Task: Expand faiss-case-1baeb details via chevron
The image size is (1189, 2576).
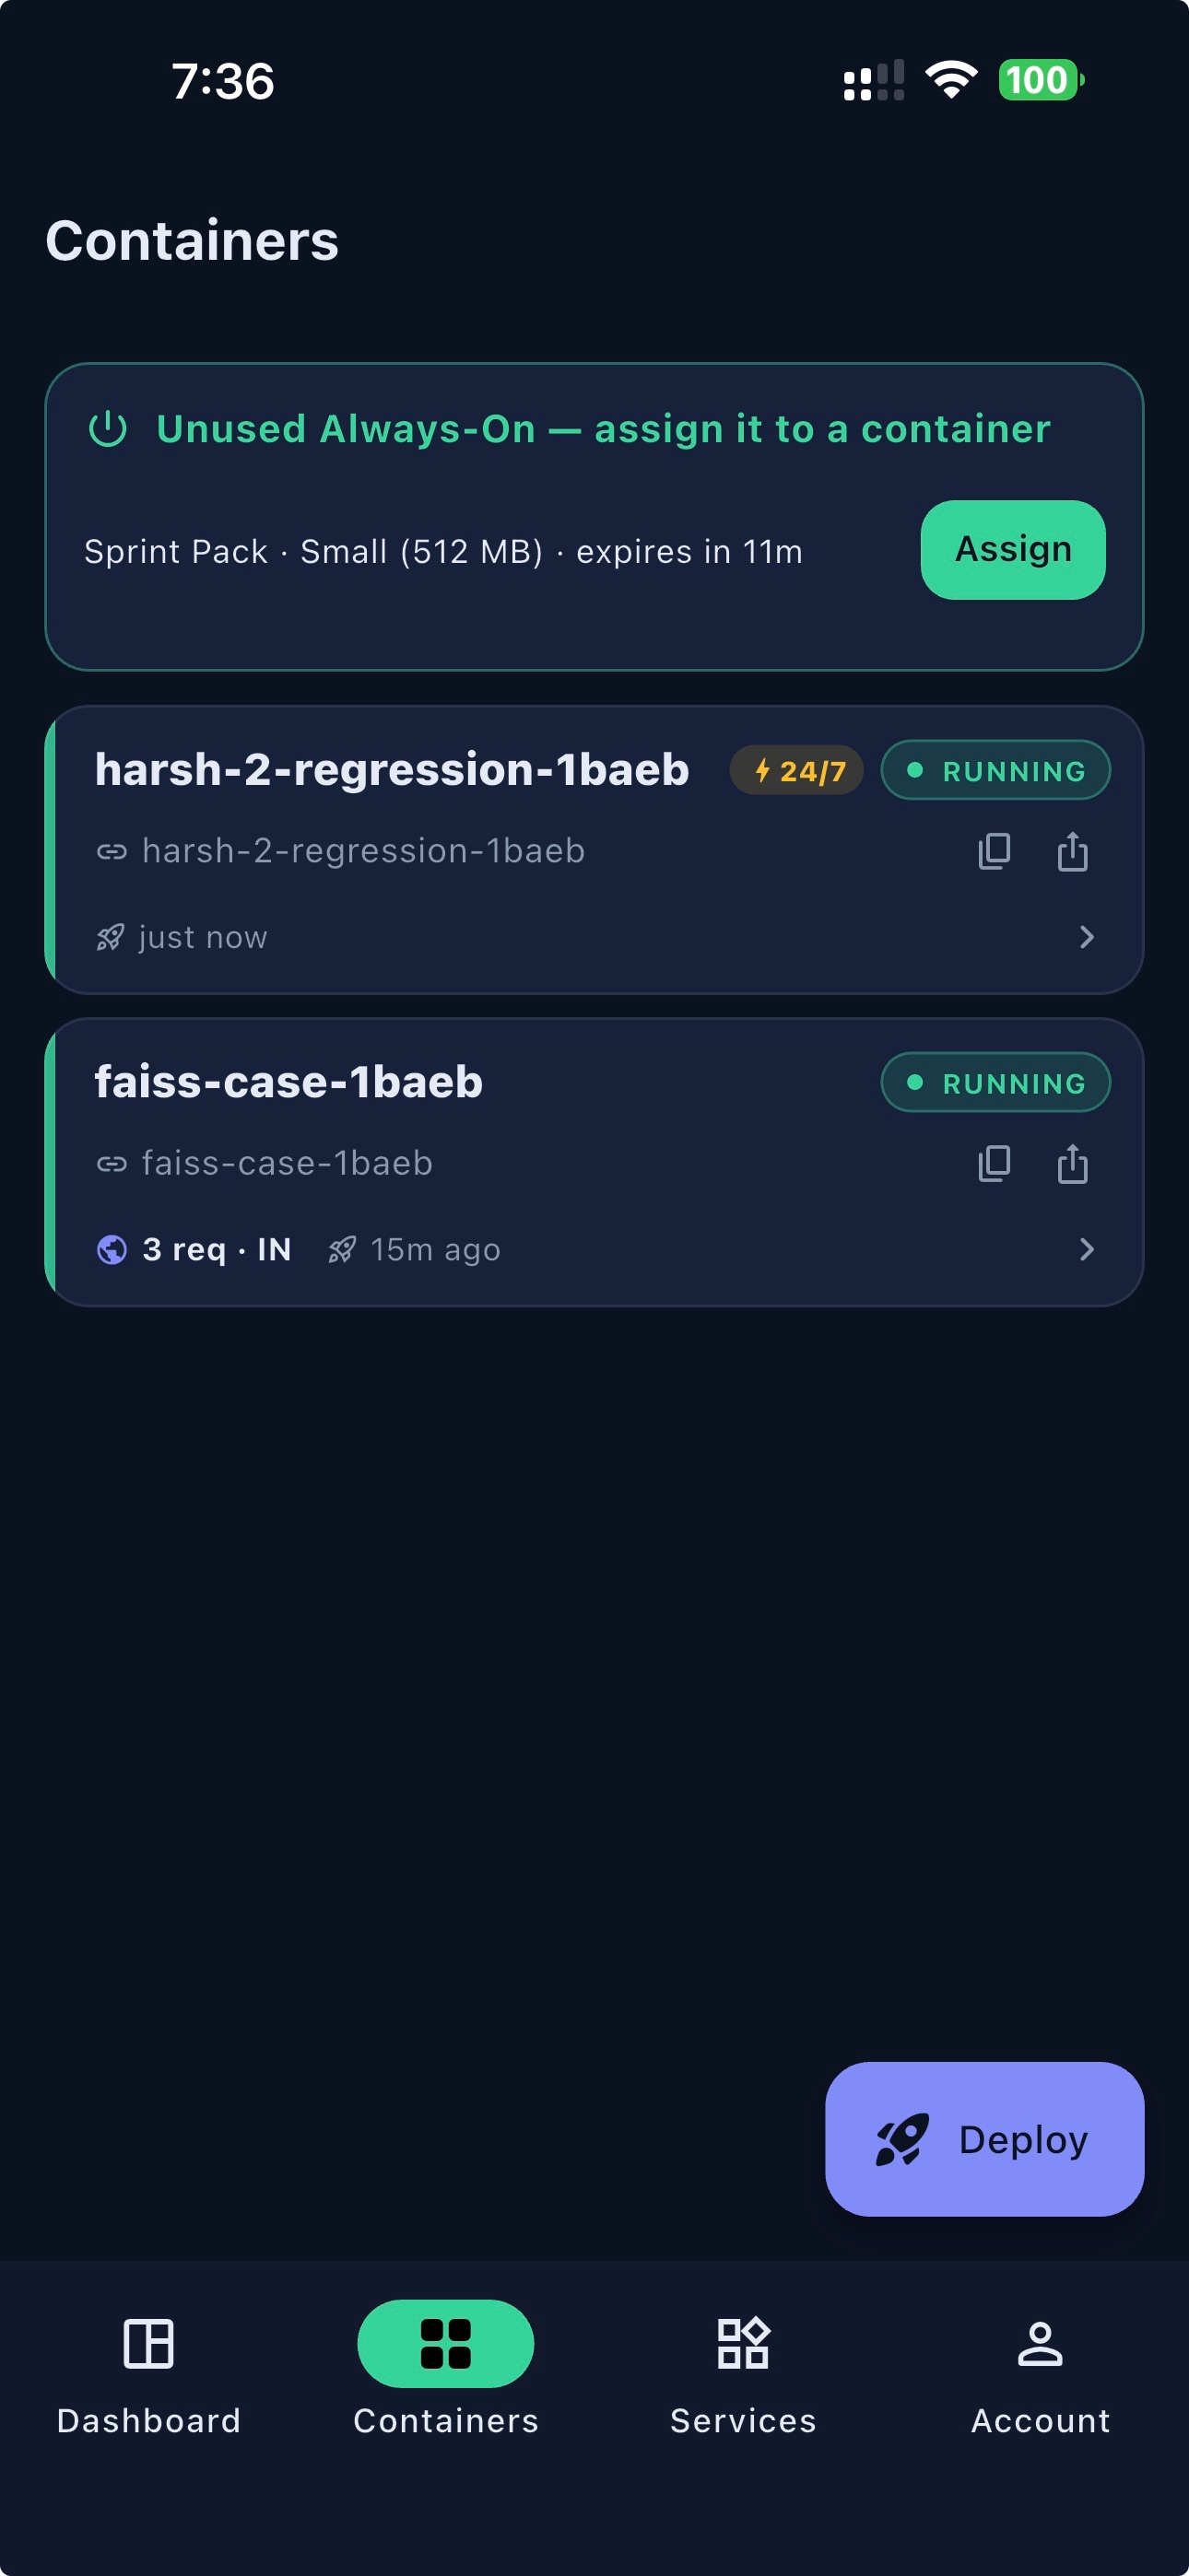Action: click(1087, 1249)
